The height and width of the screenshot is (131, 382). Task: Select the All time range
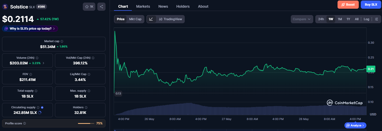pos(357,19)
